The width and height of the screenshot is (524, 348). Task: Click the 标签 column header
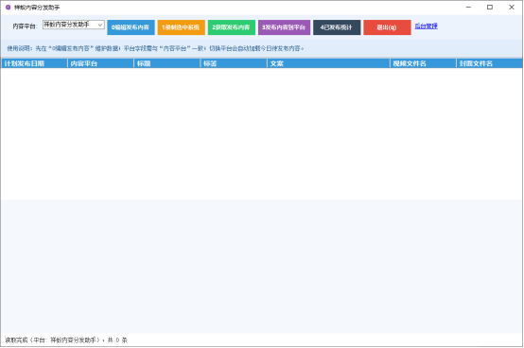tap(234, 63)
